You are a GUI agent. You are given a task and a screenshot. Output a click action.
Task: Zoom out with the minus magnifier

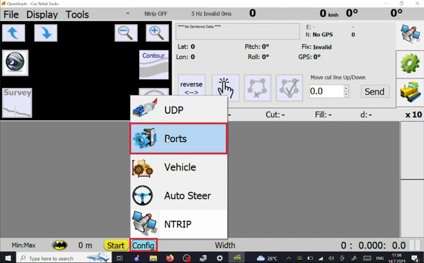tap(126, 33)
